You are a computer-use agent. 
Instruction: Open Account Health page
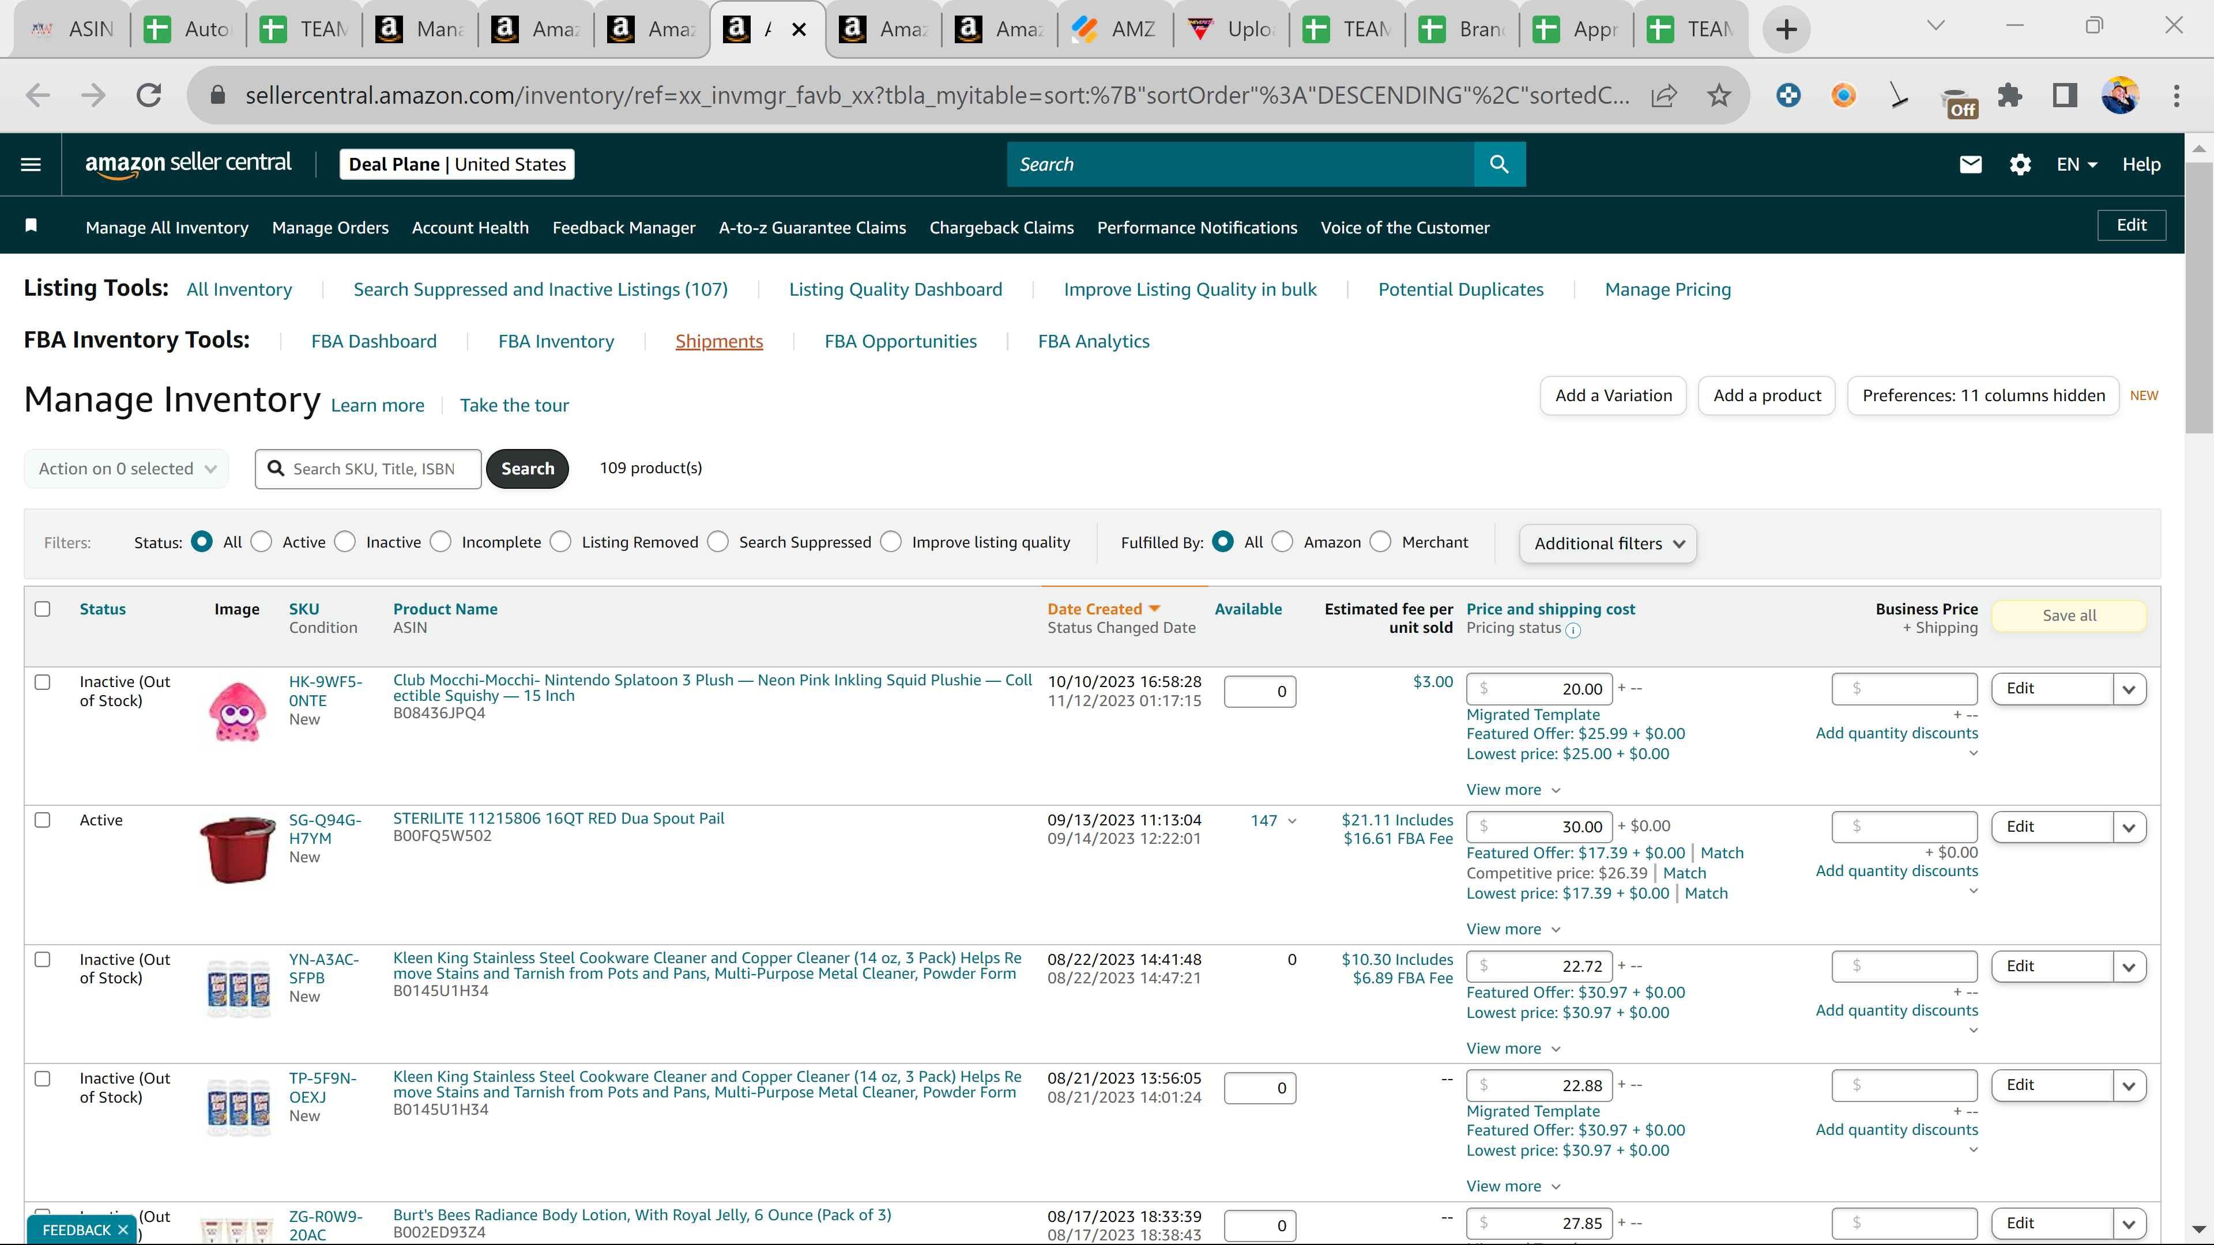[470, 228]
